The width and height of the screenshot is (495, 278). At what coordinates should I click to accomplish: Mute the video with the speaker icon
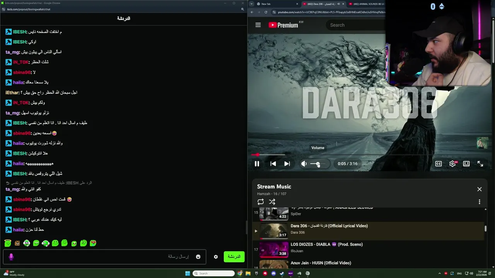[304, 164]
